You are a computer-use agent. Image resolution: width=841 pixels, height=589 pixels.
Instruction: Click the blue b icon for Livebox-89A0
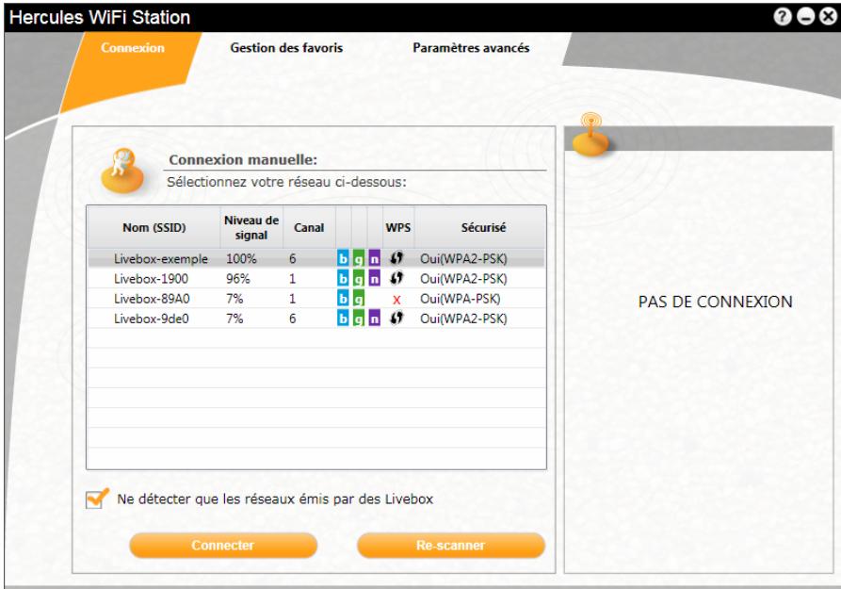point(343,299)
